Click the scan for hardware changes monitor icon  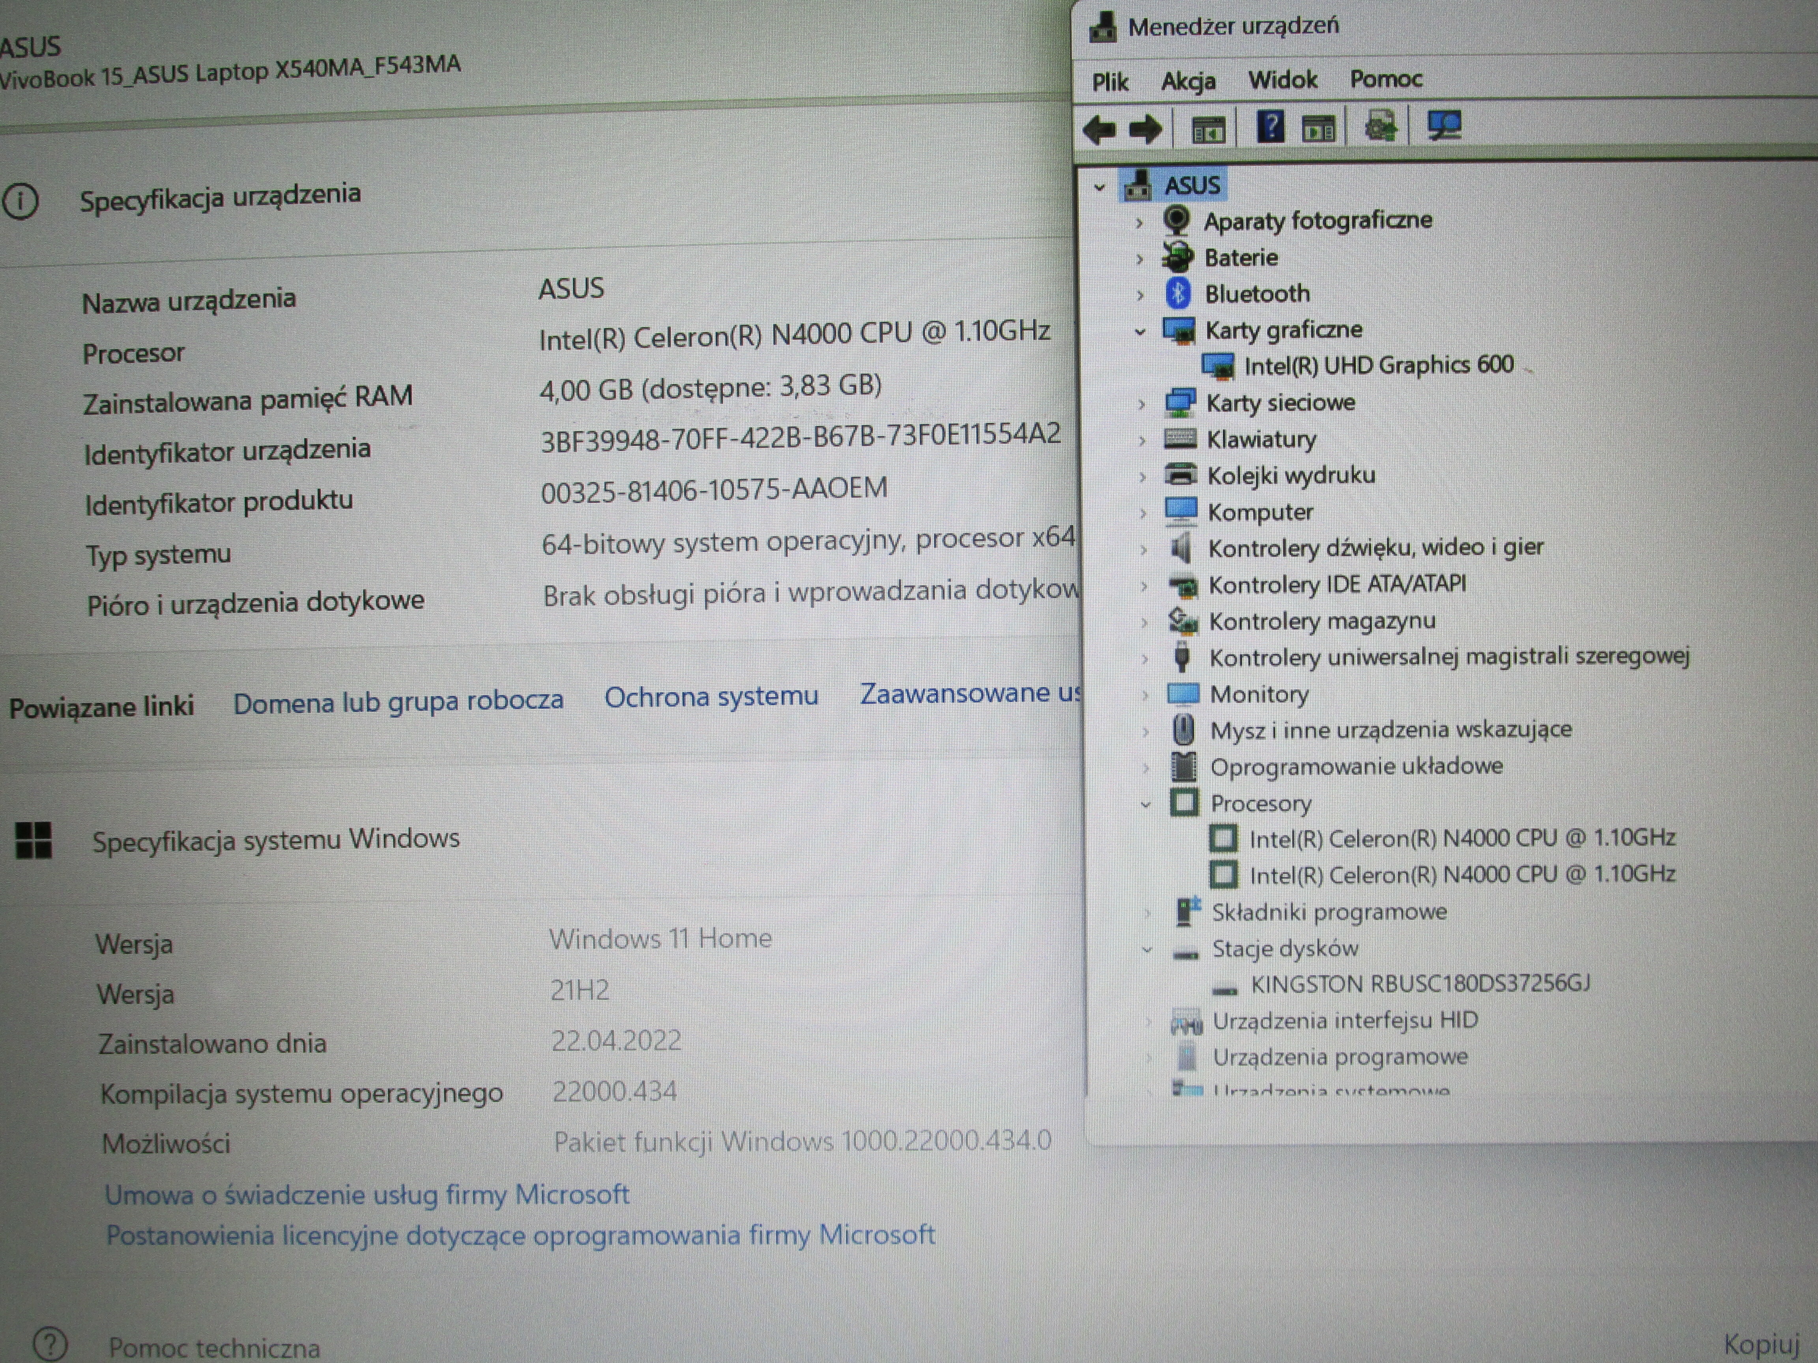[x=1444, y=126]
